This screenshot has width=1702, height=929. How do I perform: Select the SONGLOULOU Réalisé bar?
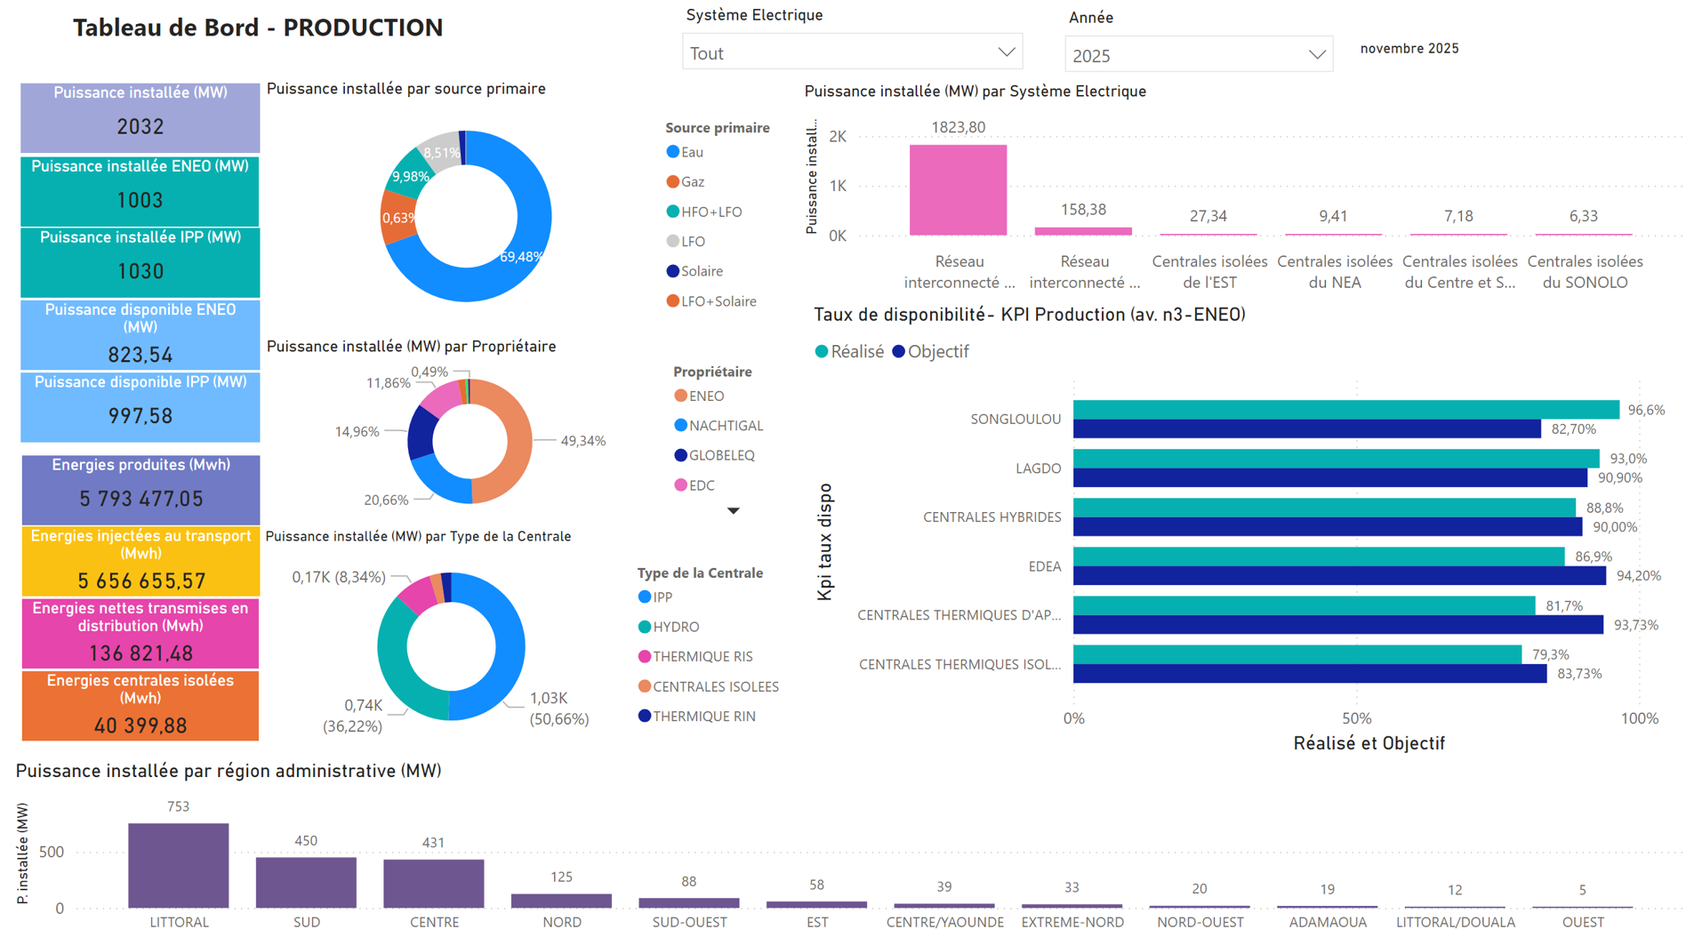point(1345,410)
